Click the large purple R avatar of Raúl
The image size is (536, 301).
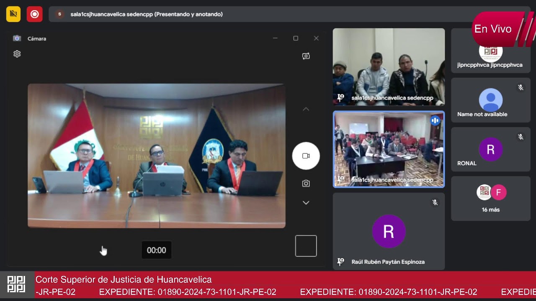(389, 231)
